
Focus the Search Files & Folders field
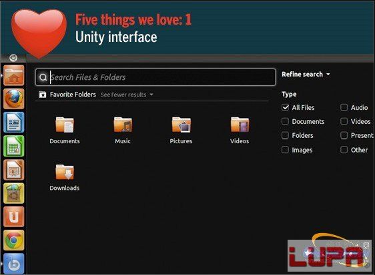point(155,77)
